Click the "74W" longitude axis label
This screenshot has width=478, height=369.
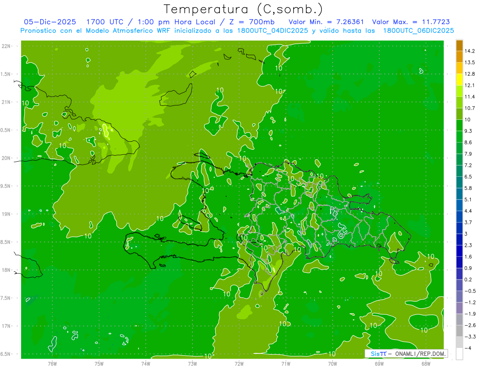click(x=146, y=363)
